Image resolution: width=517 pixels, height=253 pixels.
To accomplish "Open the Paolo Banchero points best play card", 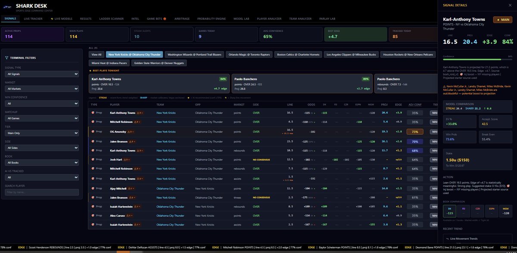I will [302, 84].
